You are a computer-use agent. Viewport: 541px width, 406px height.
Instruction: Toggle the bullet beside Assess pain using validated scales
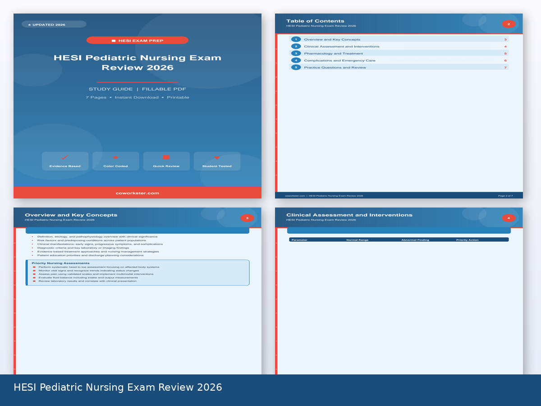[x=35, y=273]
